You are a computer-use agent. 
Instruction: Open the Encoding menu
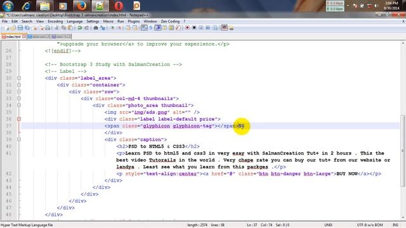pos(55,21)
